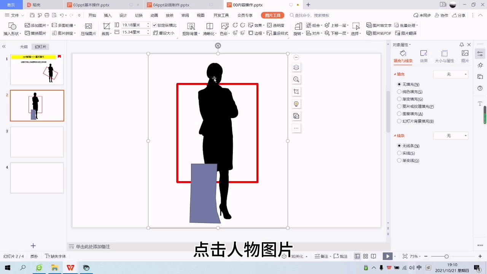The width and height of the screenshot is (487, 274).
Task: Click floating crop icon beside image
Action: pyautogui.click(x=296, y=92)
